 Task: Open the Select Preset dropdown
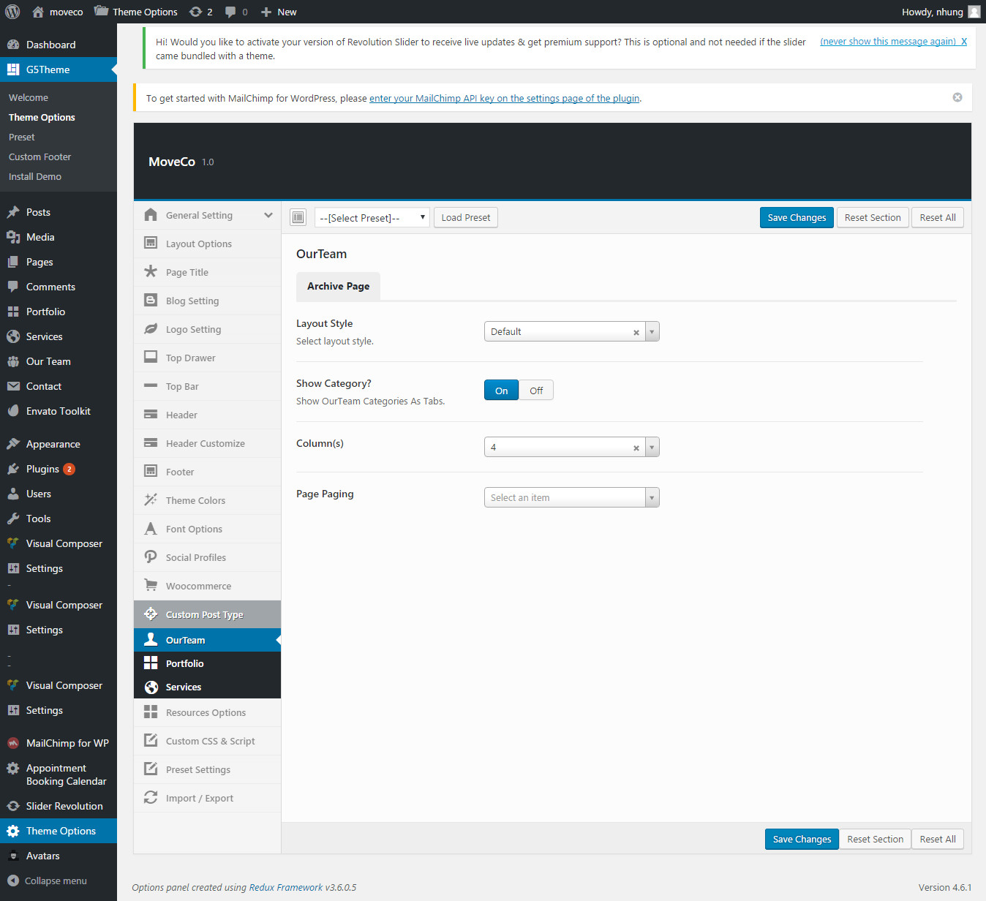(x=372, y=217)
